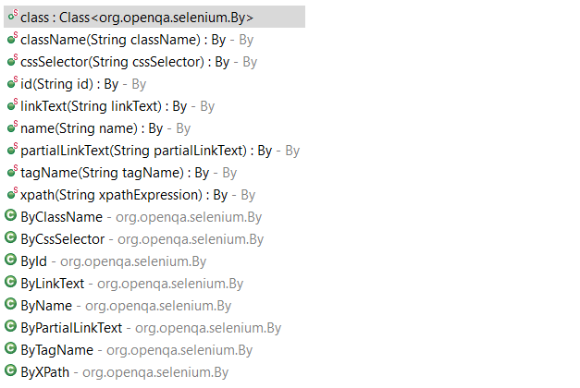Click the green method icon beside xpath
Viewport: 580px width, 388px height.
tap(13, 193)
